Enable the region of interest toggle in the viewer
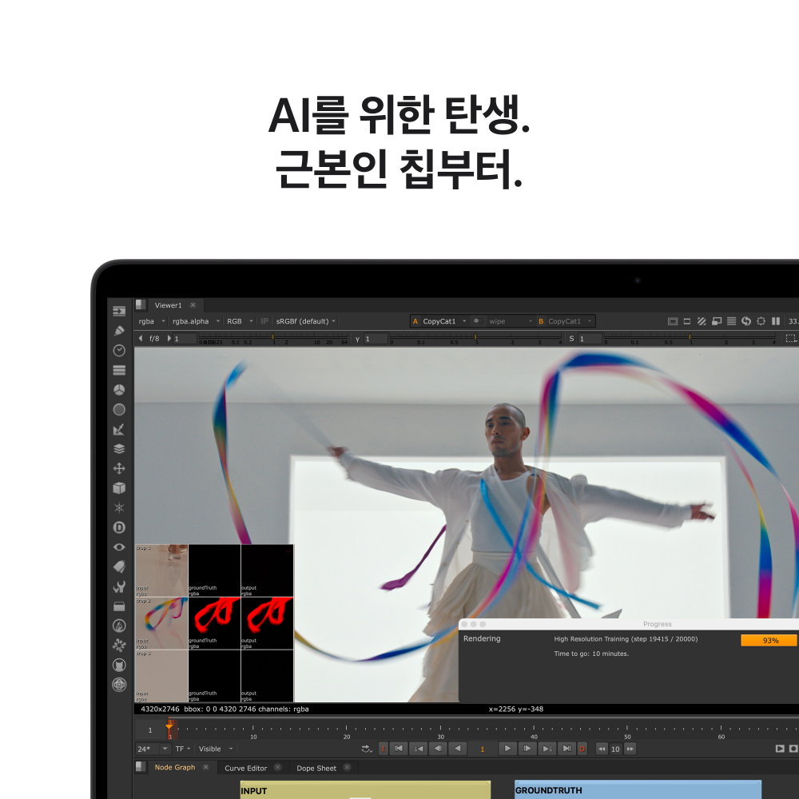The width and height of the screenshot is (799, 799). (x=761, y=321)
